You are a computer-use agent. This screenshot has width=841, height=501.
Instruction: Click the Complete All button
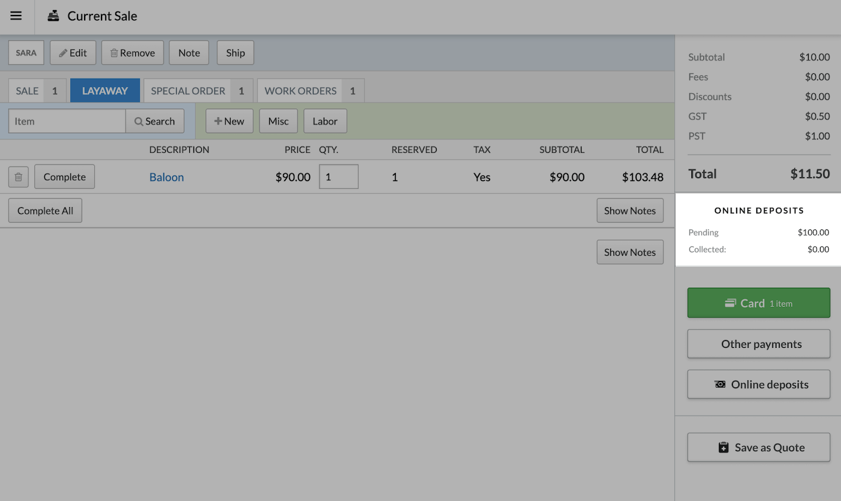coord(45,211)
